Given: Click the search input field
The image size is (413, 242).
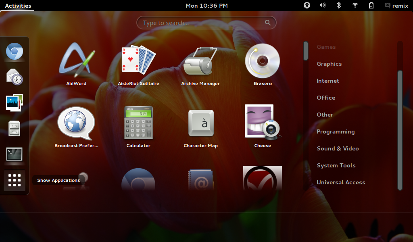Looking at the screenshot, I should click(206, 23).
